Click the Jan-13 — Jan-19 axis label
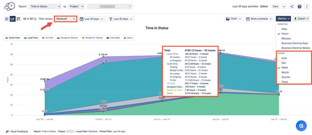Screen dimensions: 312x135 pos(162,119)
